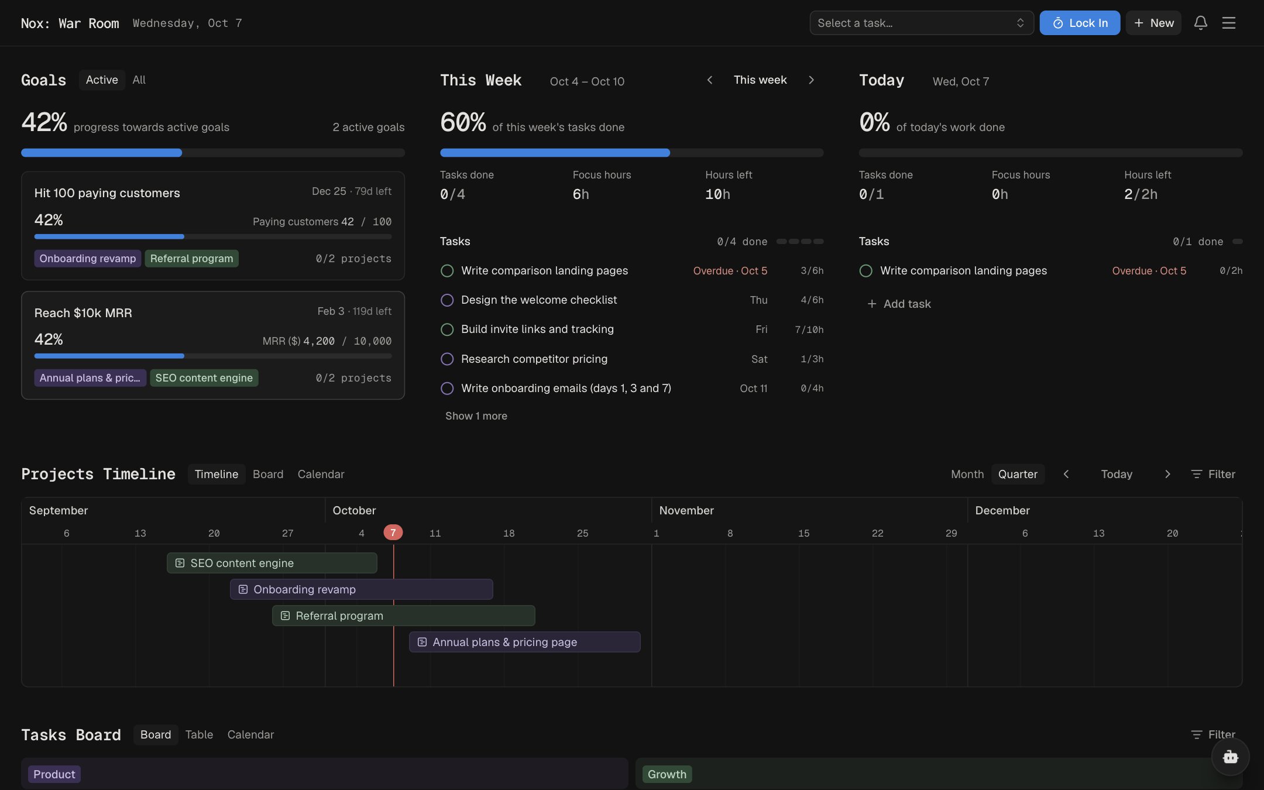Open the notifications bell
Screen dimensions: 1264x790
click(x=1200, y=23)
